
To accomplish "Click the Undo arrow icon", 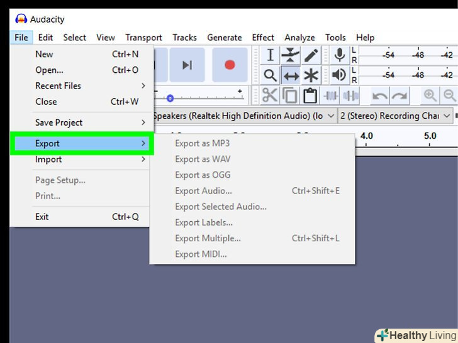I will pos(380,95).
